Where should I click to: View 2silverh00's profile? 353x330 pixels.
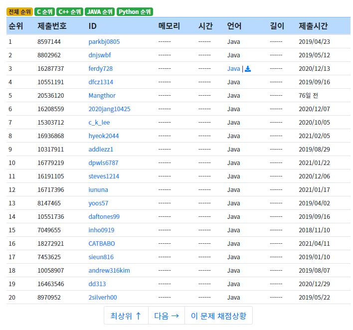click(103, 298)
